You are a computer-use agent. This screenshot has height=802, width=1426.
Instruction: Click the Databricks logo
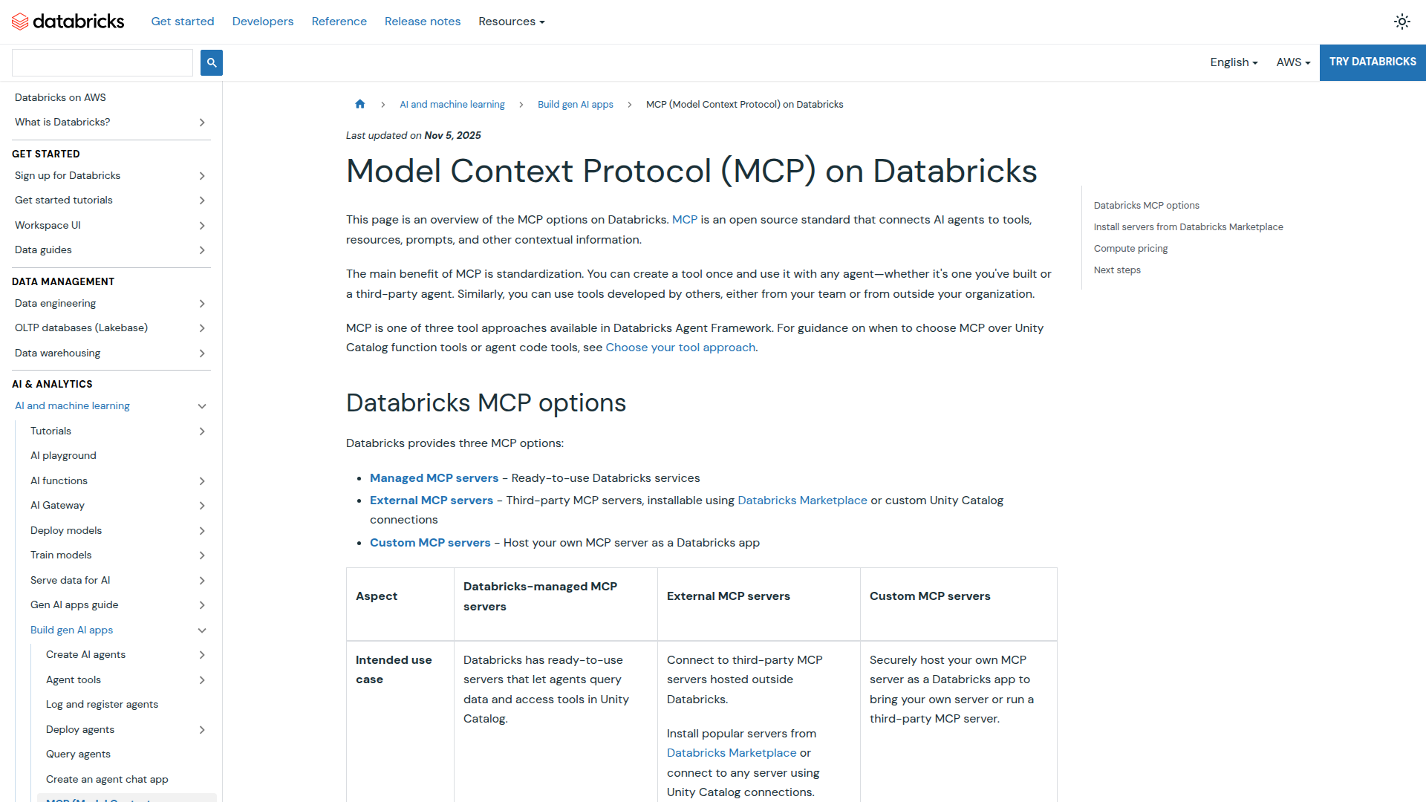(x=68, y=21)
